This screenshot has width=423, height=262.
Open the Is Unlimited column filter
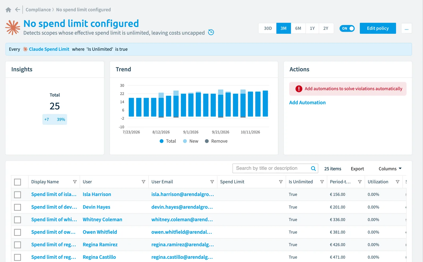tap(322, 182)
